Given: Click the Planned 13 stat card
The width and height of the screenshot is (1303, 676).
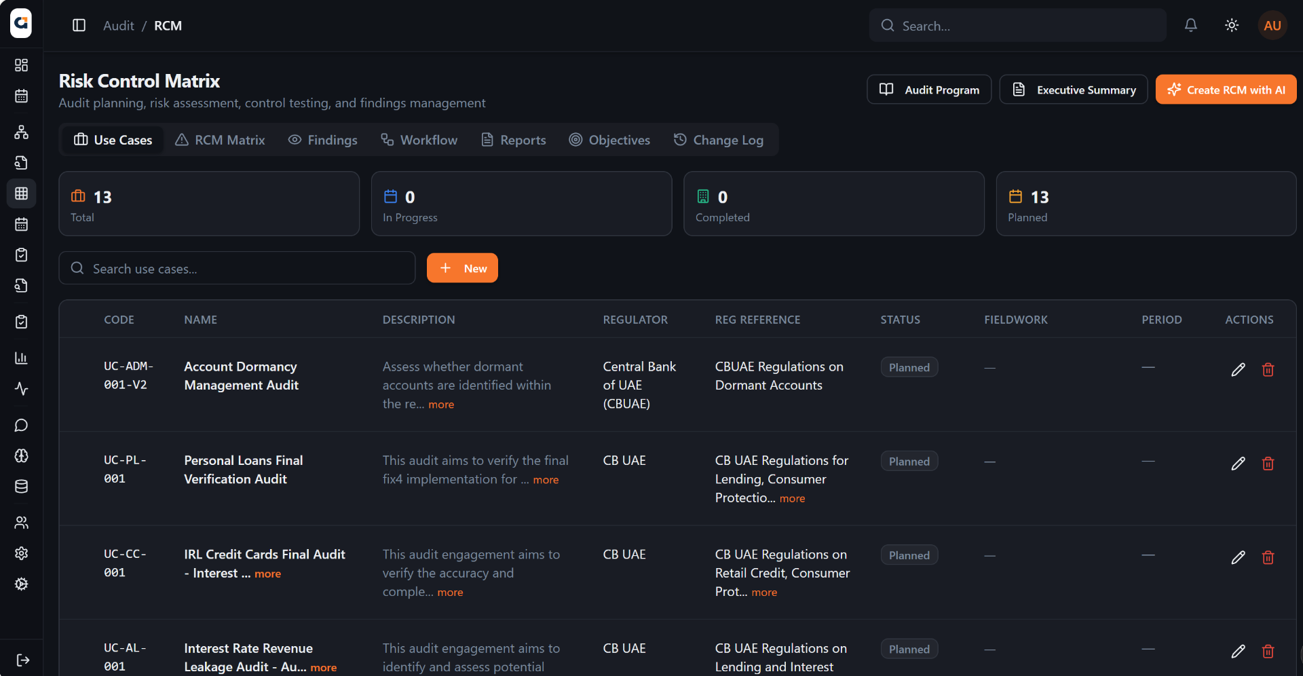Looking at the screenshot, I should pos(1146,204).
